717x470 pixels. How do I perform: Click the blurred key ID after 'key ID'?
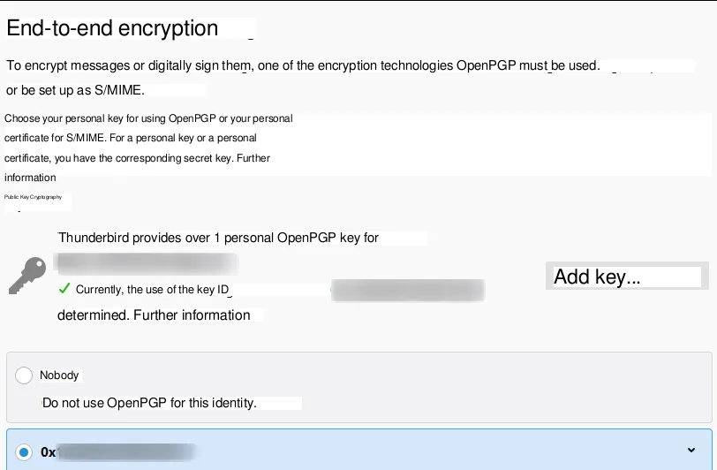408,290
